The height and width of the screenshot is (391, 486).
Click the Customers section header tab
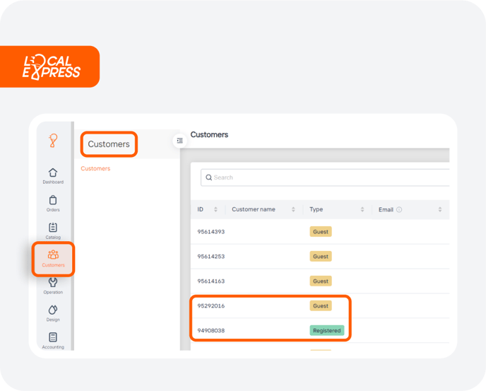pyautogui.click(x=109, y=144)
